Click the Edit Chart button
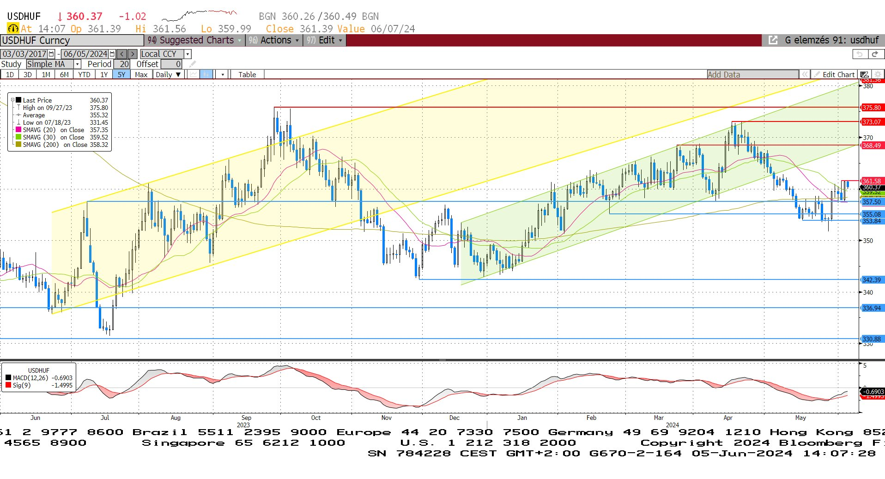 click(834, 74)
